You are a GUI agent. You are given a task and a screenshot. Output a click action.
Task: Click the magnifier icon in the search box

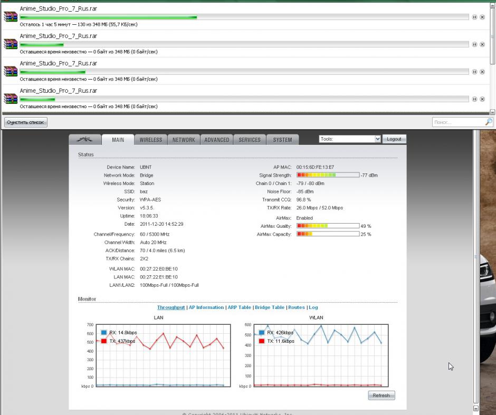tap(488, 122)
